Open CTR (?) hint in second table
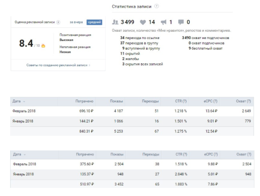260x196 pixels. (181, 155)
